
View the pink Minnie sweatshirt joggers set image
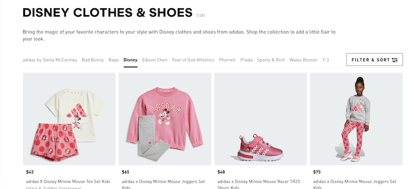point(164,118)
